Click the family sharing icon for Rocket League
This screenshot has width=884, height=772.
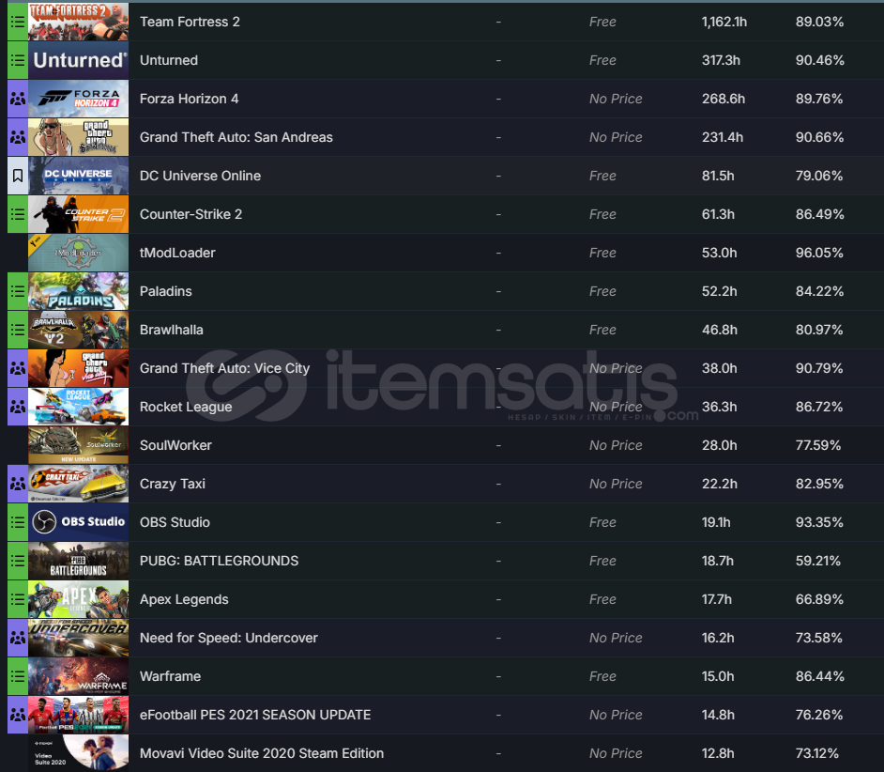(x=18, y=407)
